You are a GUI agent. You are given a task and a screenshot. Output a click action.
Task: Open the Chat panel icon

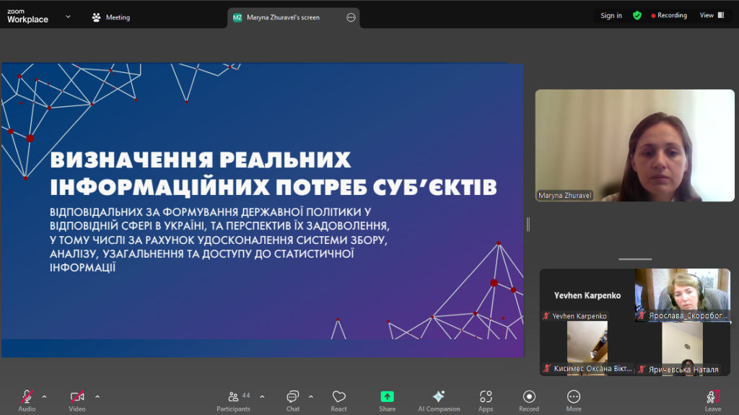[x=293, y=397]
